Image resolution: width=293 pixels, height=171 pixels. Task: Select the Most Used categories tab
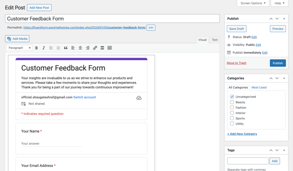point(259,88)
